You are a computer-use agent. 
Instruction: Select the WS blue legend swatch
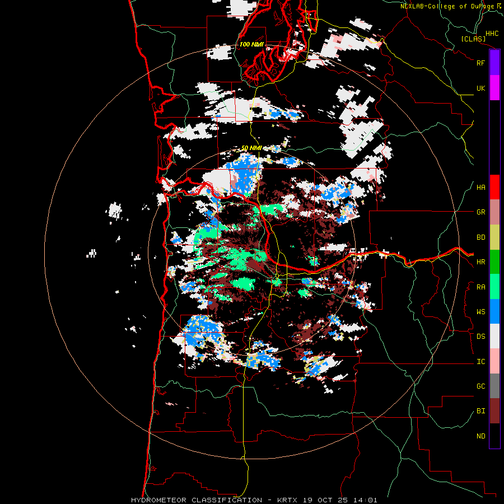[x=494, y=311]
